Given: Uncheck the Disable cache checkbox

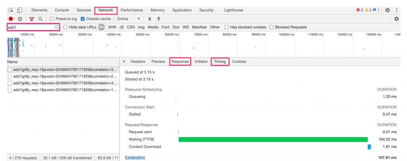Looking at the screenshot, I should (x=83, y=19).
